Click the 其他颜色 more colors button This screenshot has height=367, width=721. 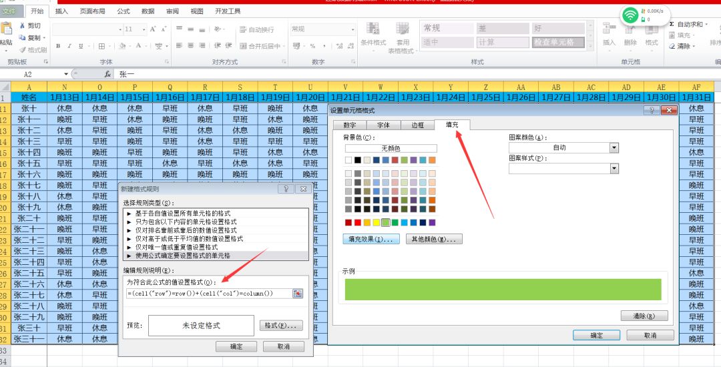pos(434,240)
